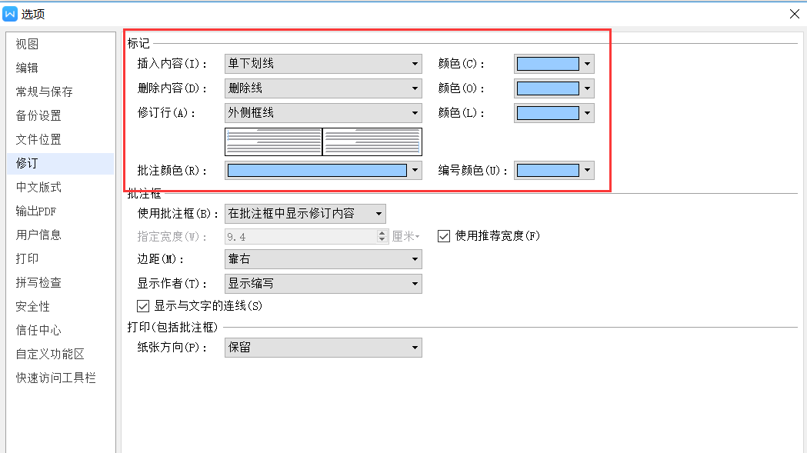
Task: Enable 使用推荐宽度 checkbox
Action: click(x=443, y=236)
